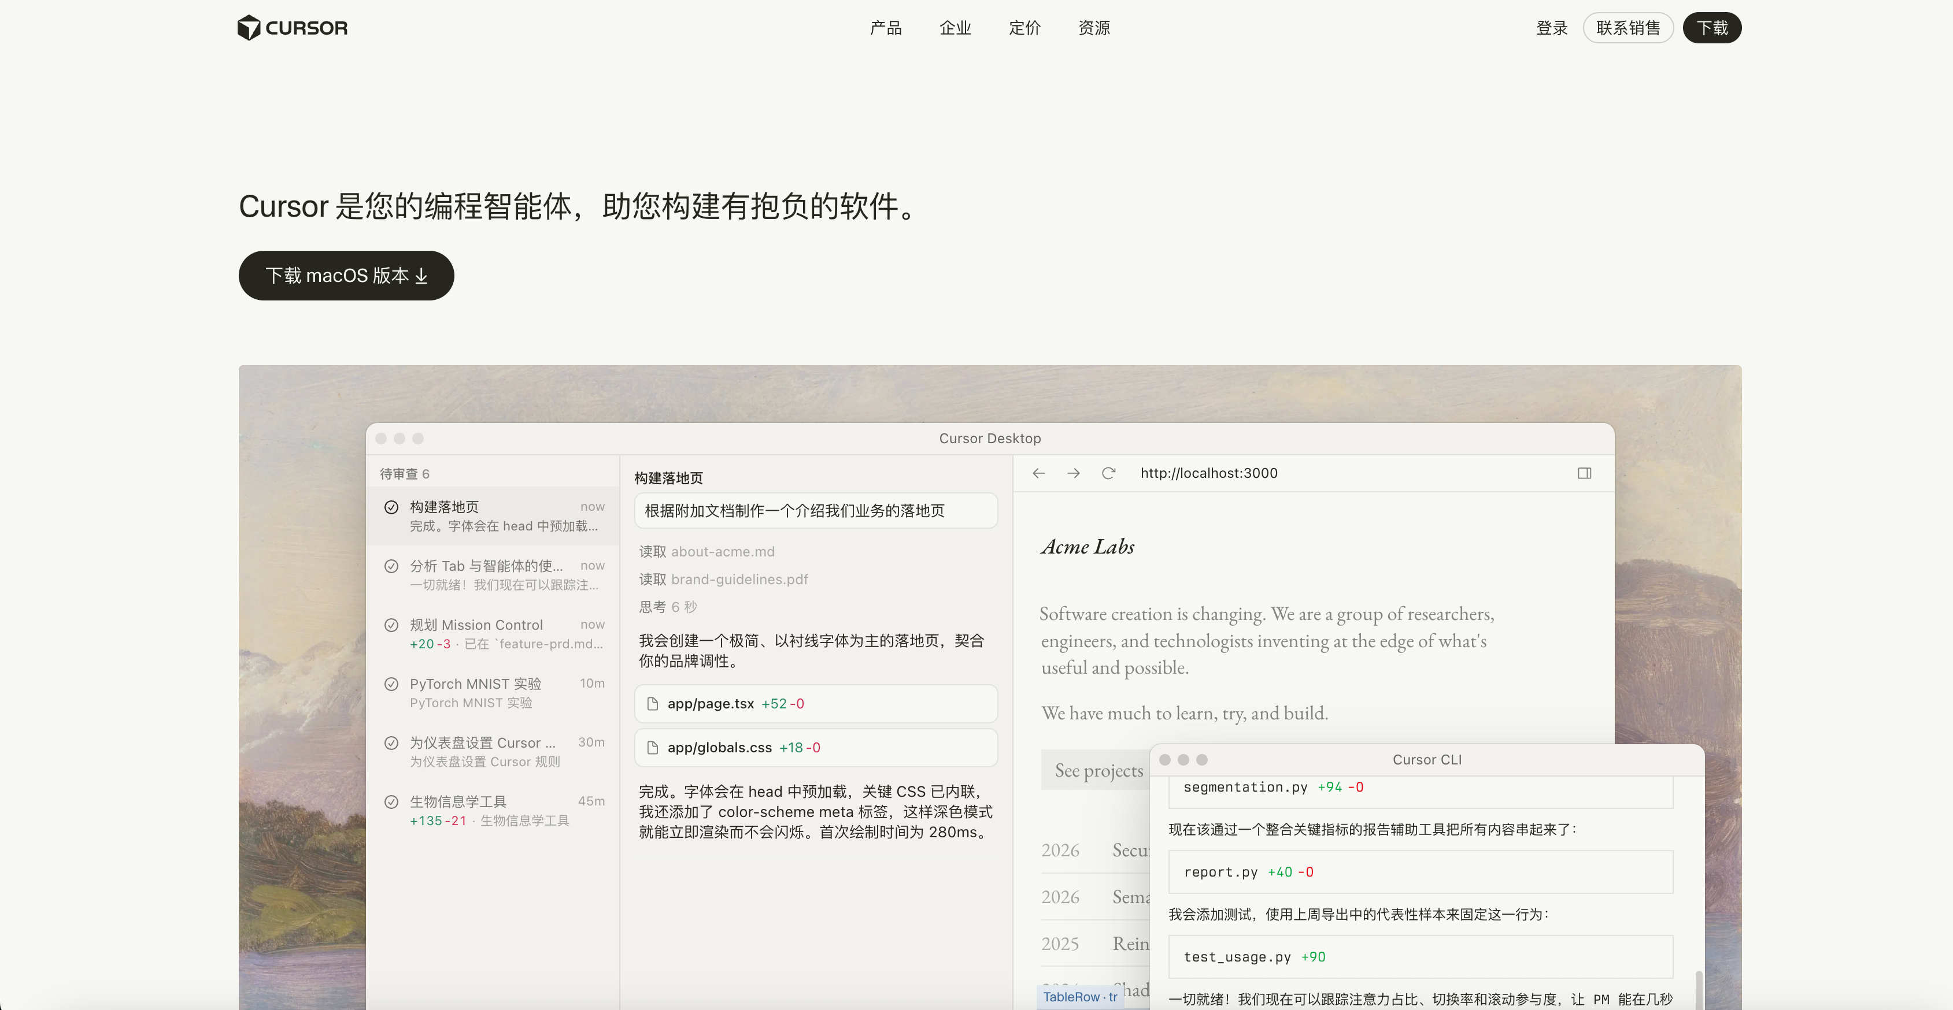
Task: Click the 下载 button in the header
Action: point(1712,28)
